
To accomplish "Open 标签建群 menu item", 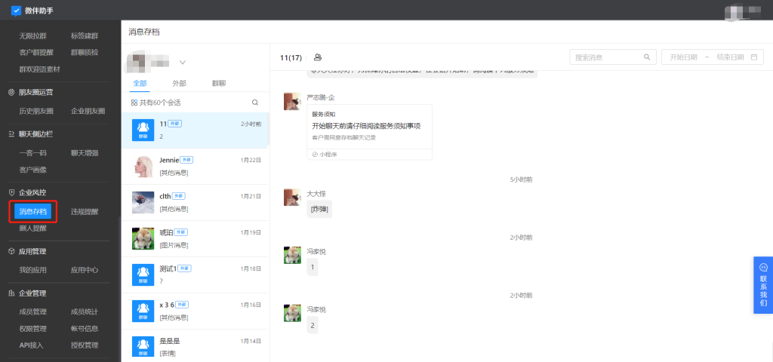I will click(x=85, y=36).
